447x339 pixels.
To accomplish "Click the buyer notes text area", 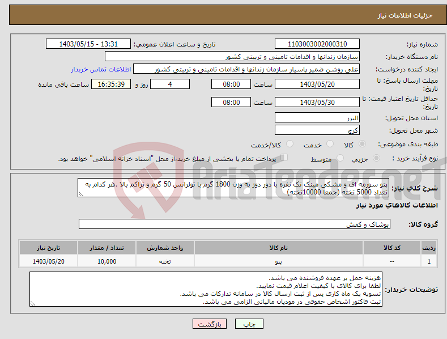I will pos(206,289).
